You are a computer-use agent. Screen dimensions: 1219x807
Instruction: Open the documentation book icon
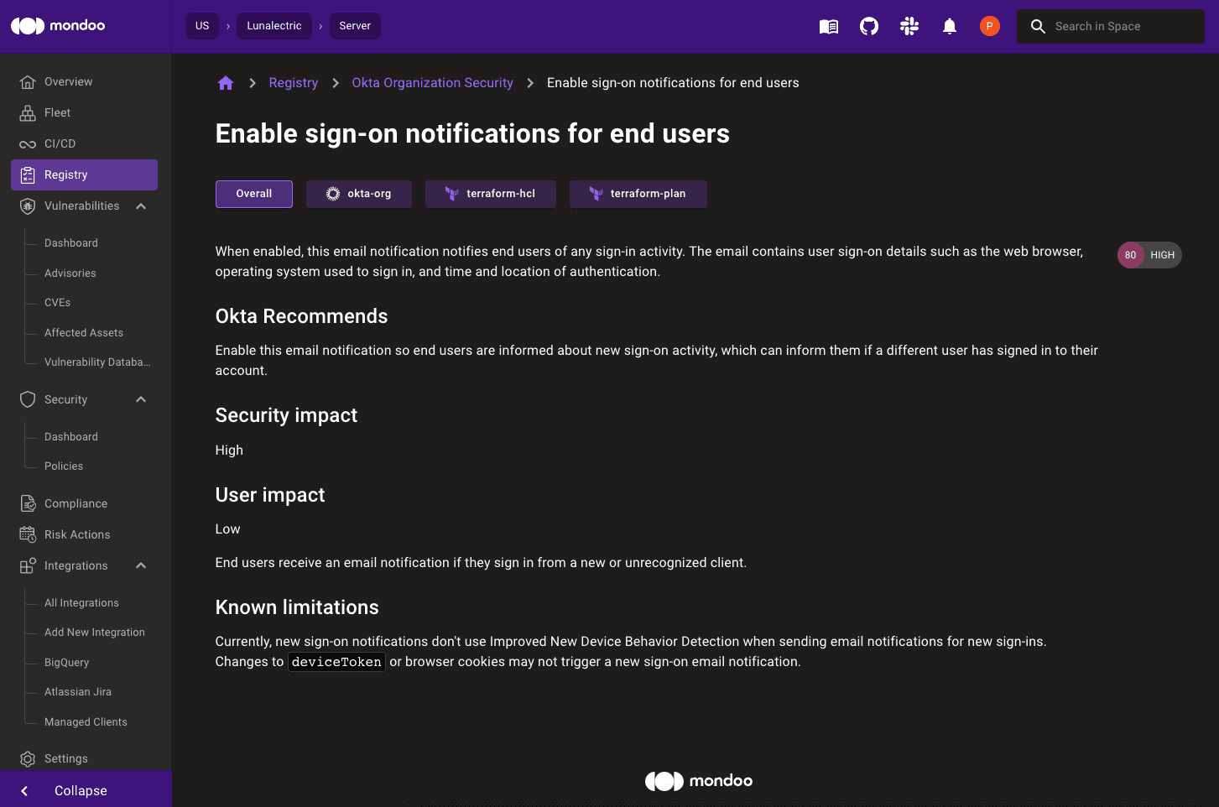(828, 27)
